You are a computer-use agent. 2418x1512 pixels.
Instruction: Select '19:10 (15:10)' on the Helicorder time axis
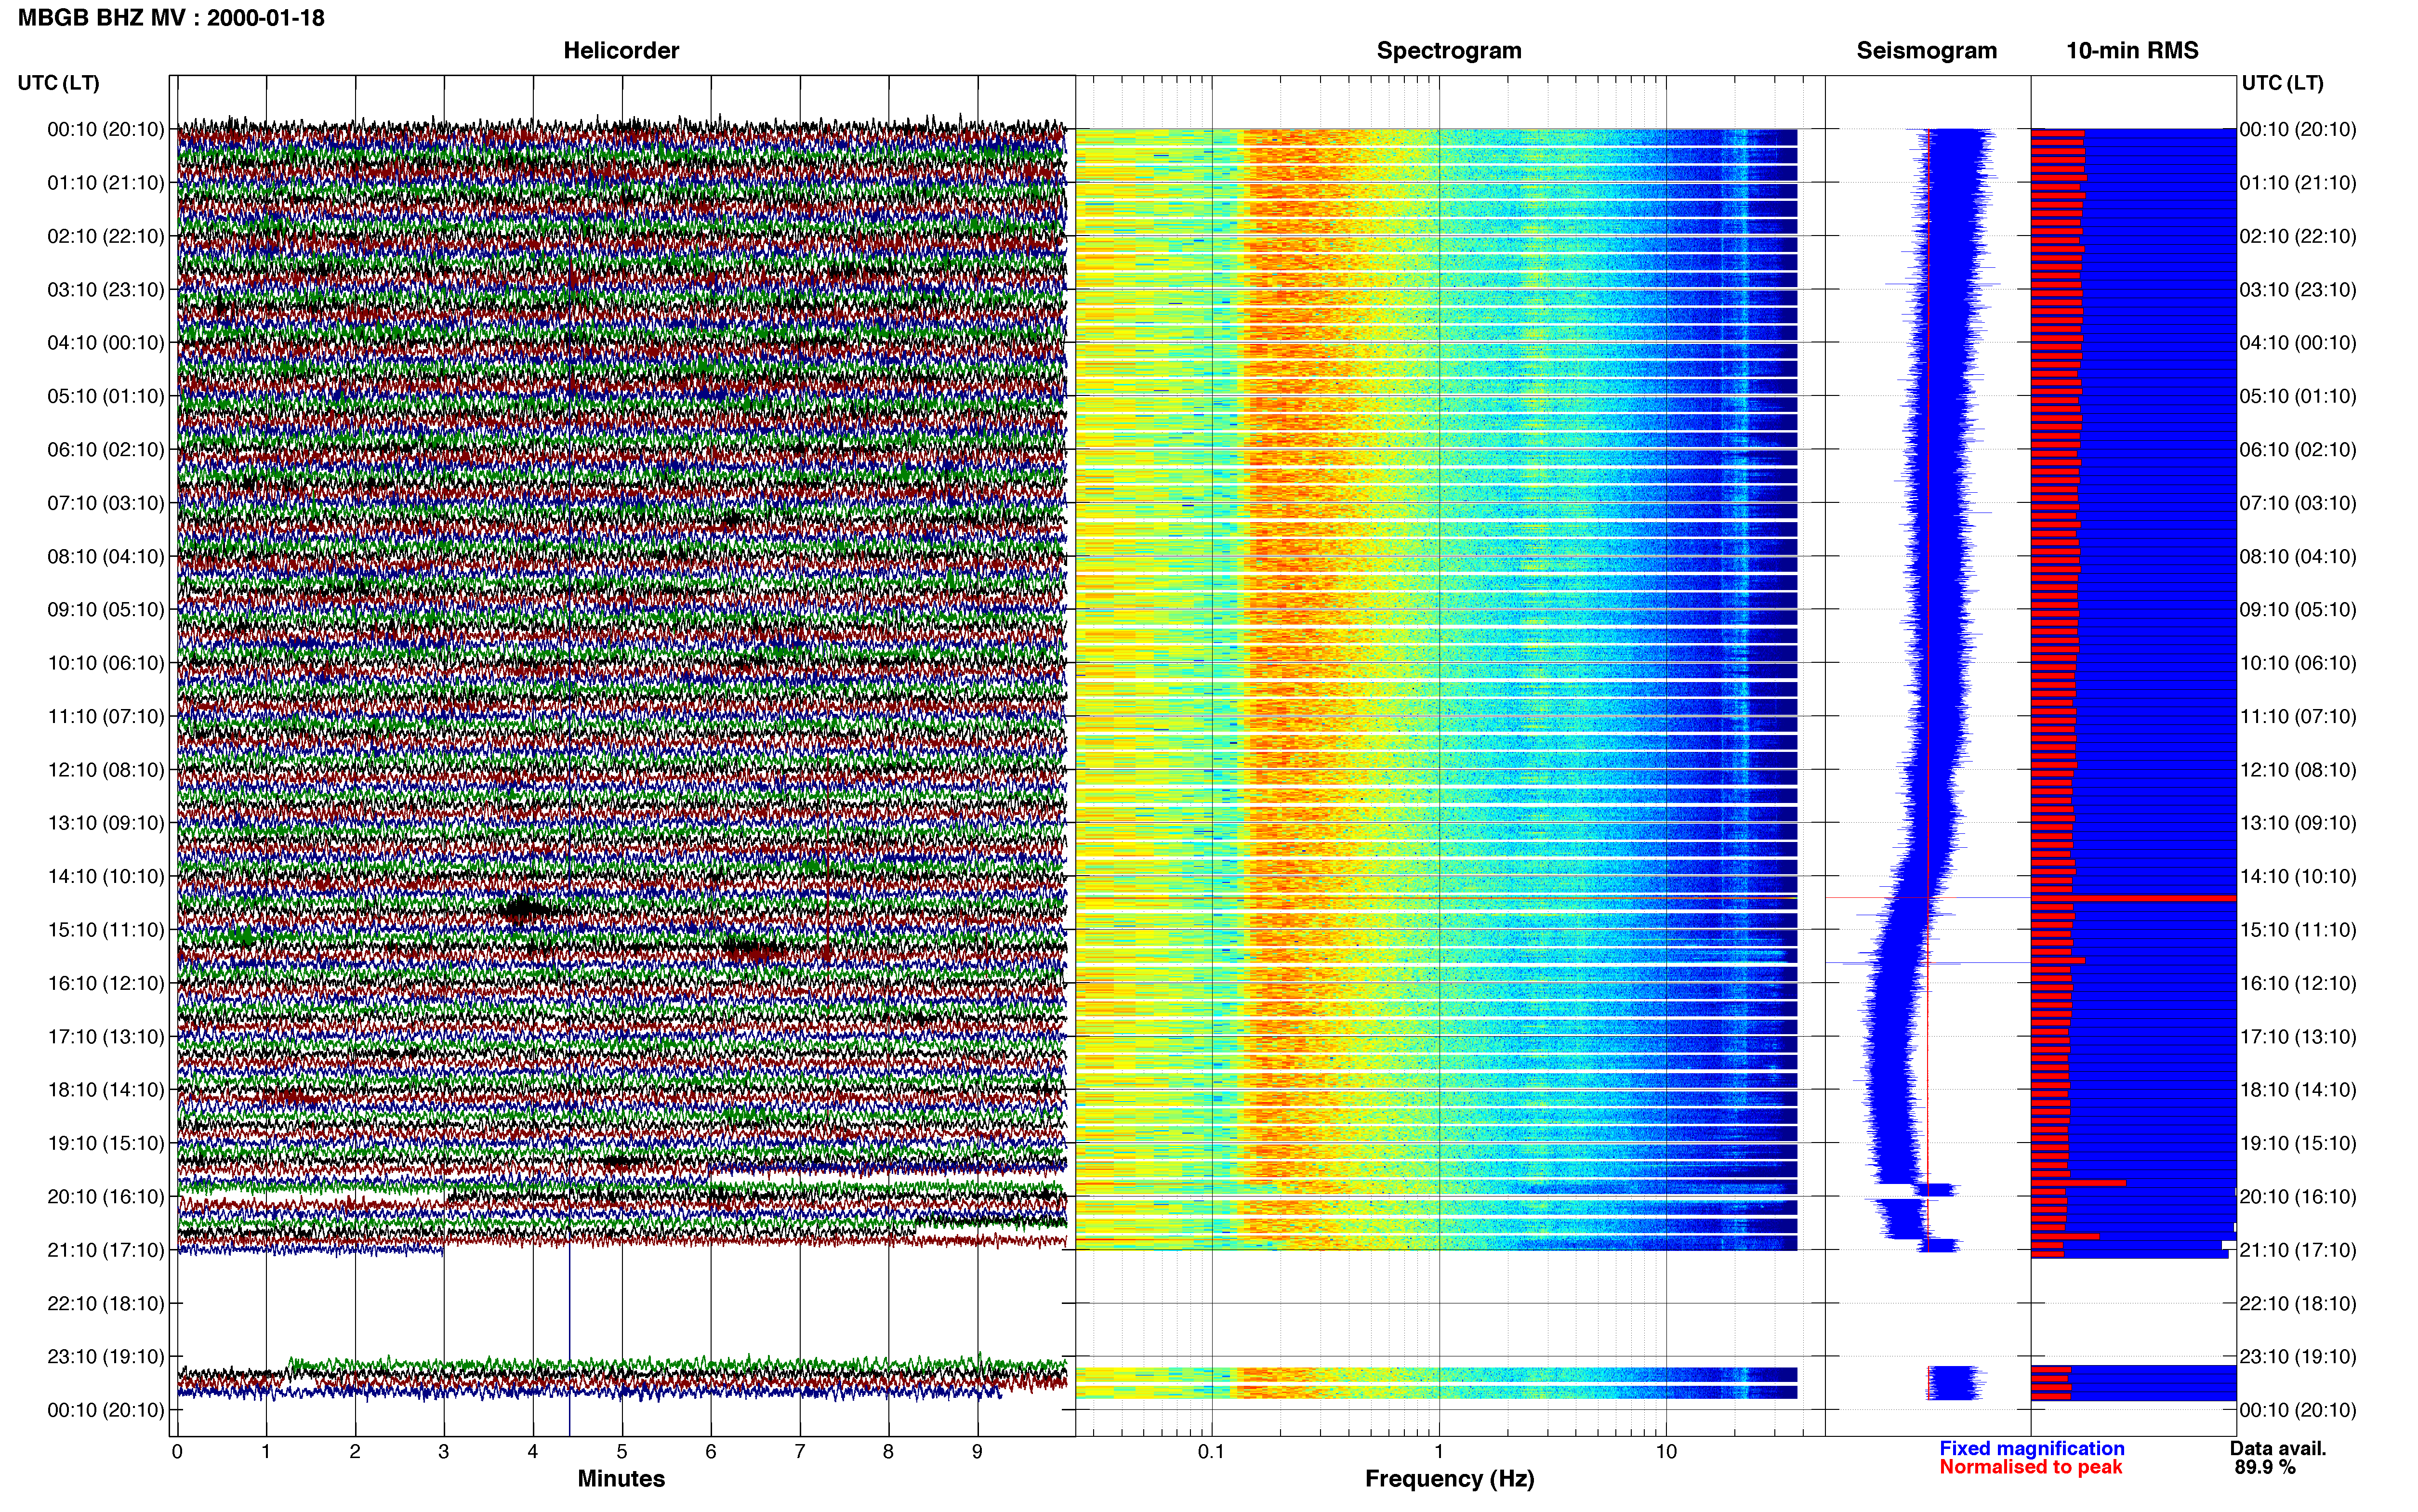106,1143
